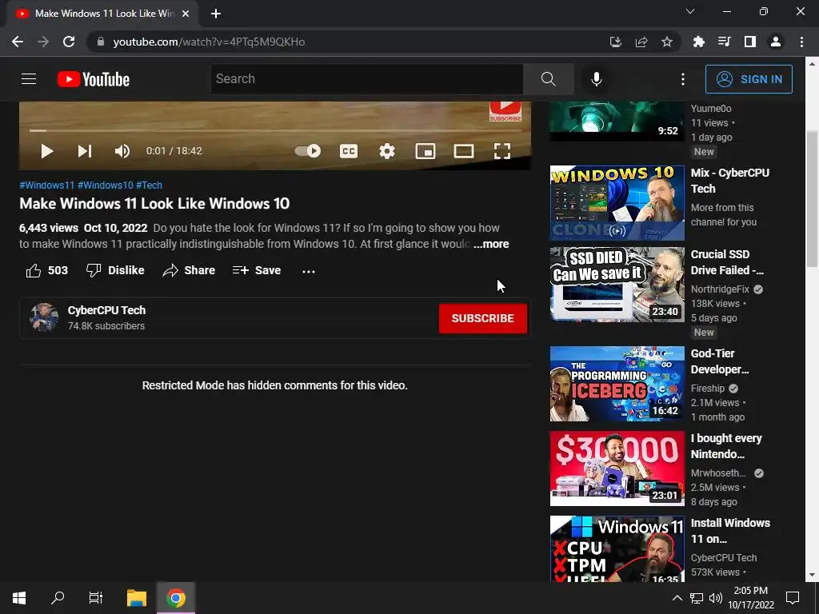
Task: Subscribe to CyberCPU Tech
Action: click(x=482, y=318)
